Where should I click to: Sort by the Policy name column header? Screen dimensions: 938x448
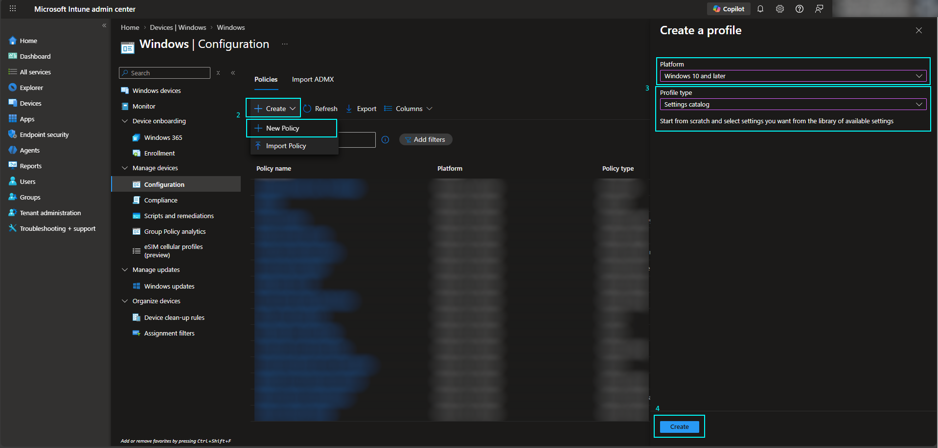[274, 168]
